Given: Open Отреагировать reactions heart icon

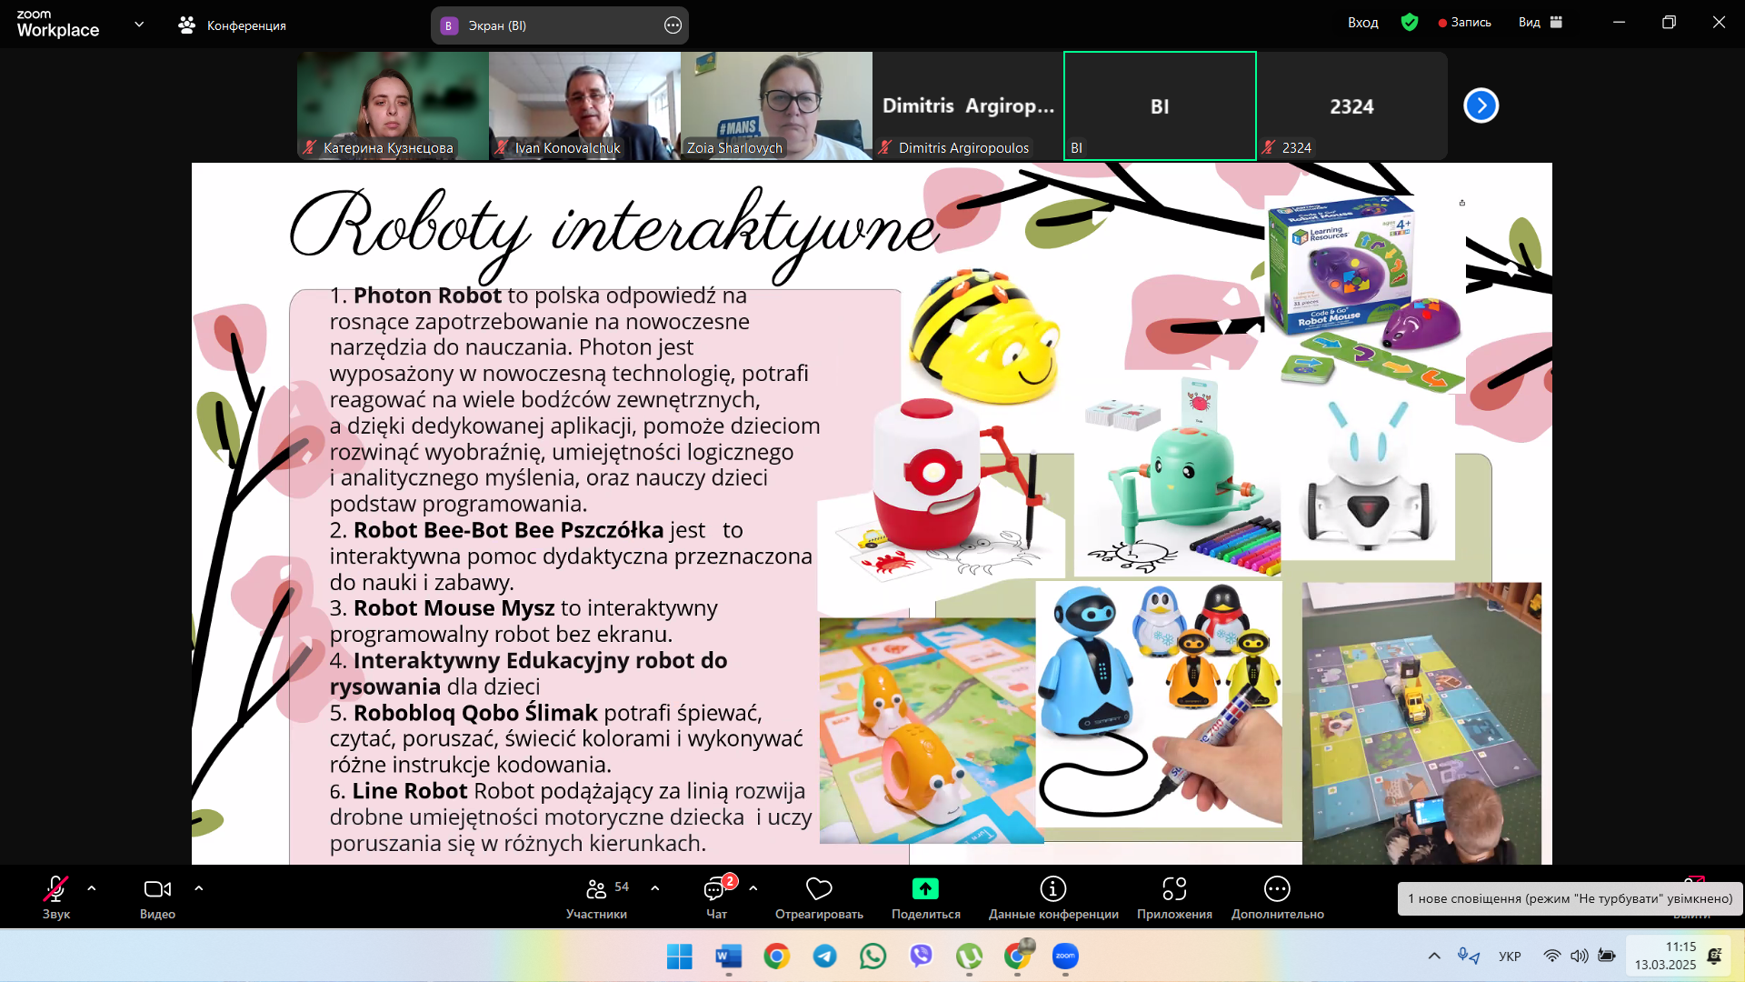Looking at the screenshot, I should 819,897.
